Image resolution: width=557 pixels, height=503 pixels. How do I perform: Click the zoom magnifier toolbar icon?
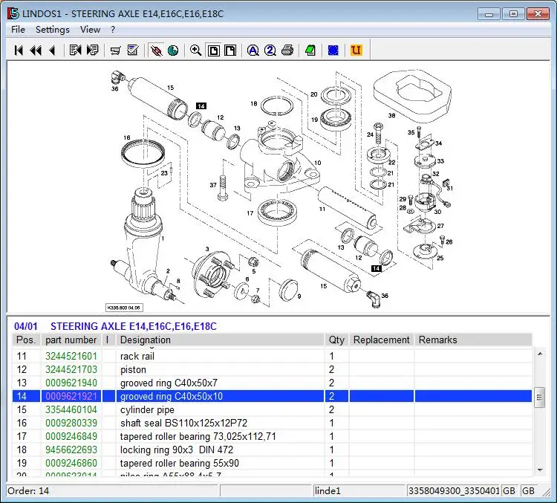click(x=195, y=51)
